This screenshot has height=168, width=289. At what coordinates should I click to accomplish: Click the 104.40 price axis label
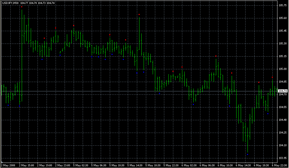(x=283, y=120)
